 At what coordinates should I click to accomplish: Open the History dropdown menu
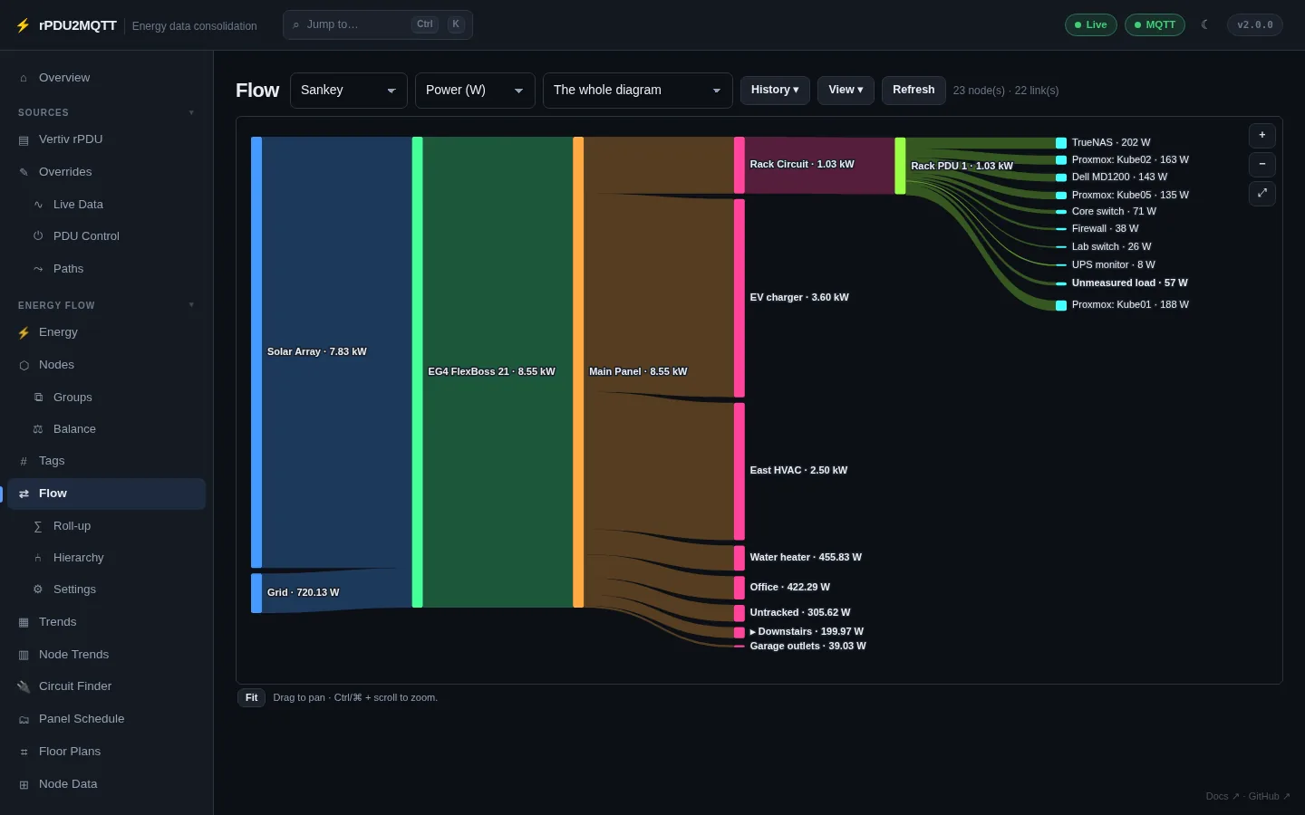tap(775, 90)
